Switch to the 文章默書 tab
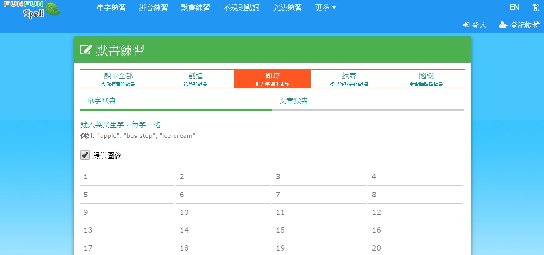 click(293, 101)
